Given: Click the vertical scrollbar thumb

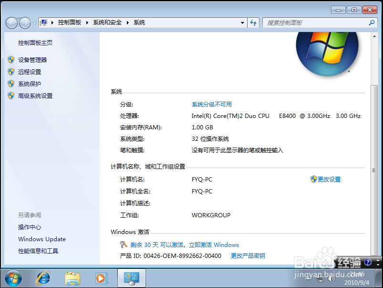Looking at the screenshot, I should tap(374, 170).
